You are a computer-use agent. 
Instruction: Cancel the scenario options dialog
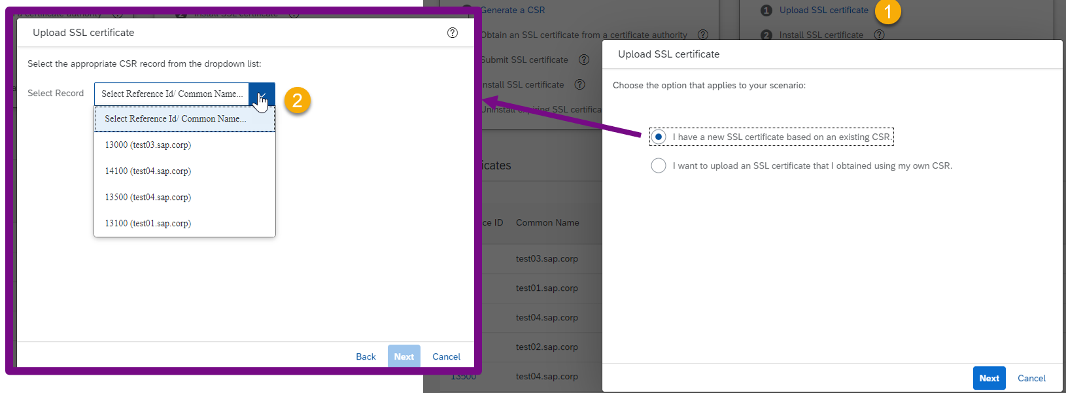tap(1032, 378)
